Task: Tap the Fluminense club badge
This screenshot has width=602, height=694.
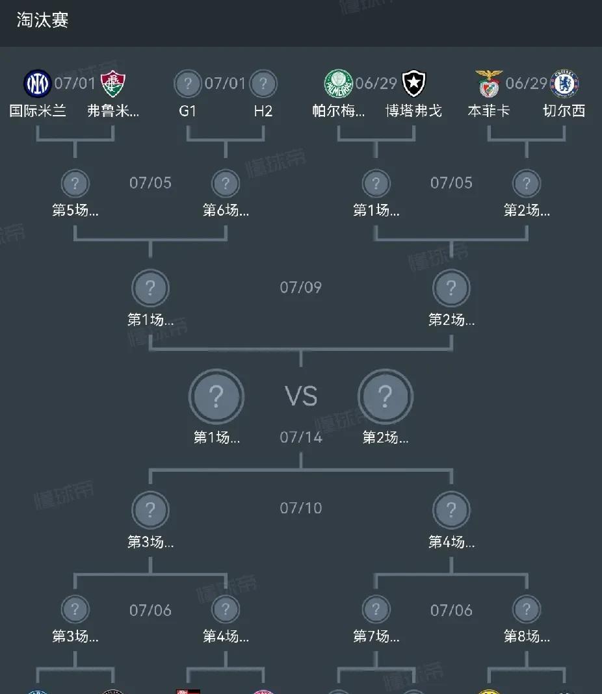Action: point(113,84)
